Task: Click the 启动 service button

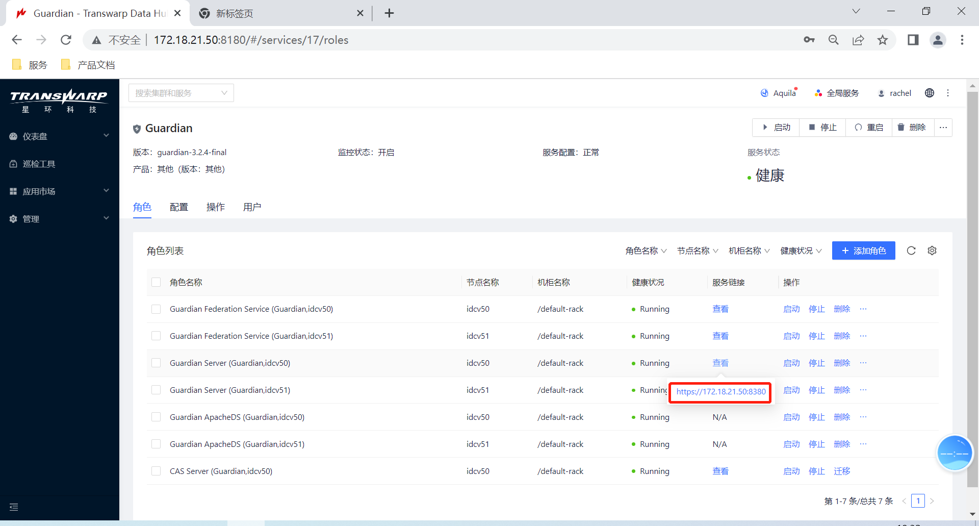Action: coord(776,128)
